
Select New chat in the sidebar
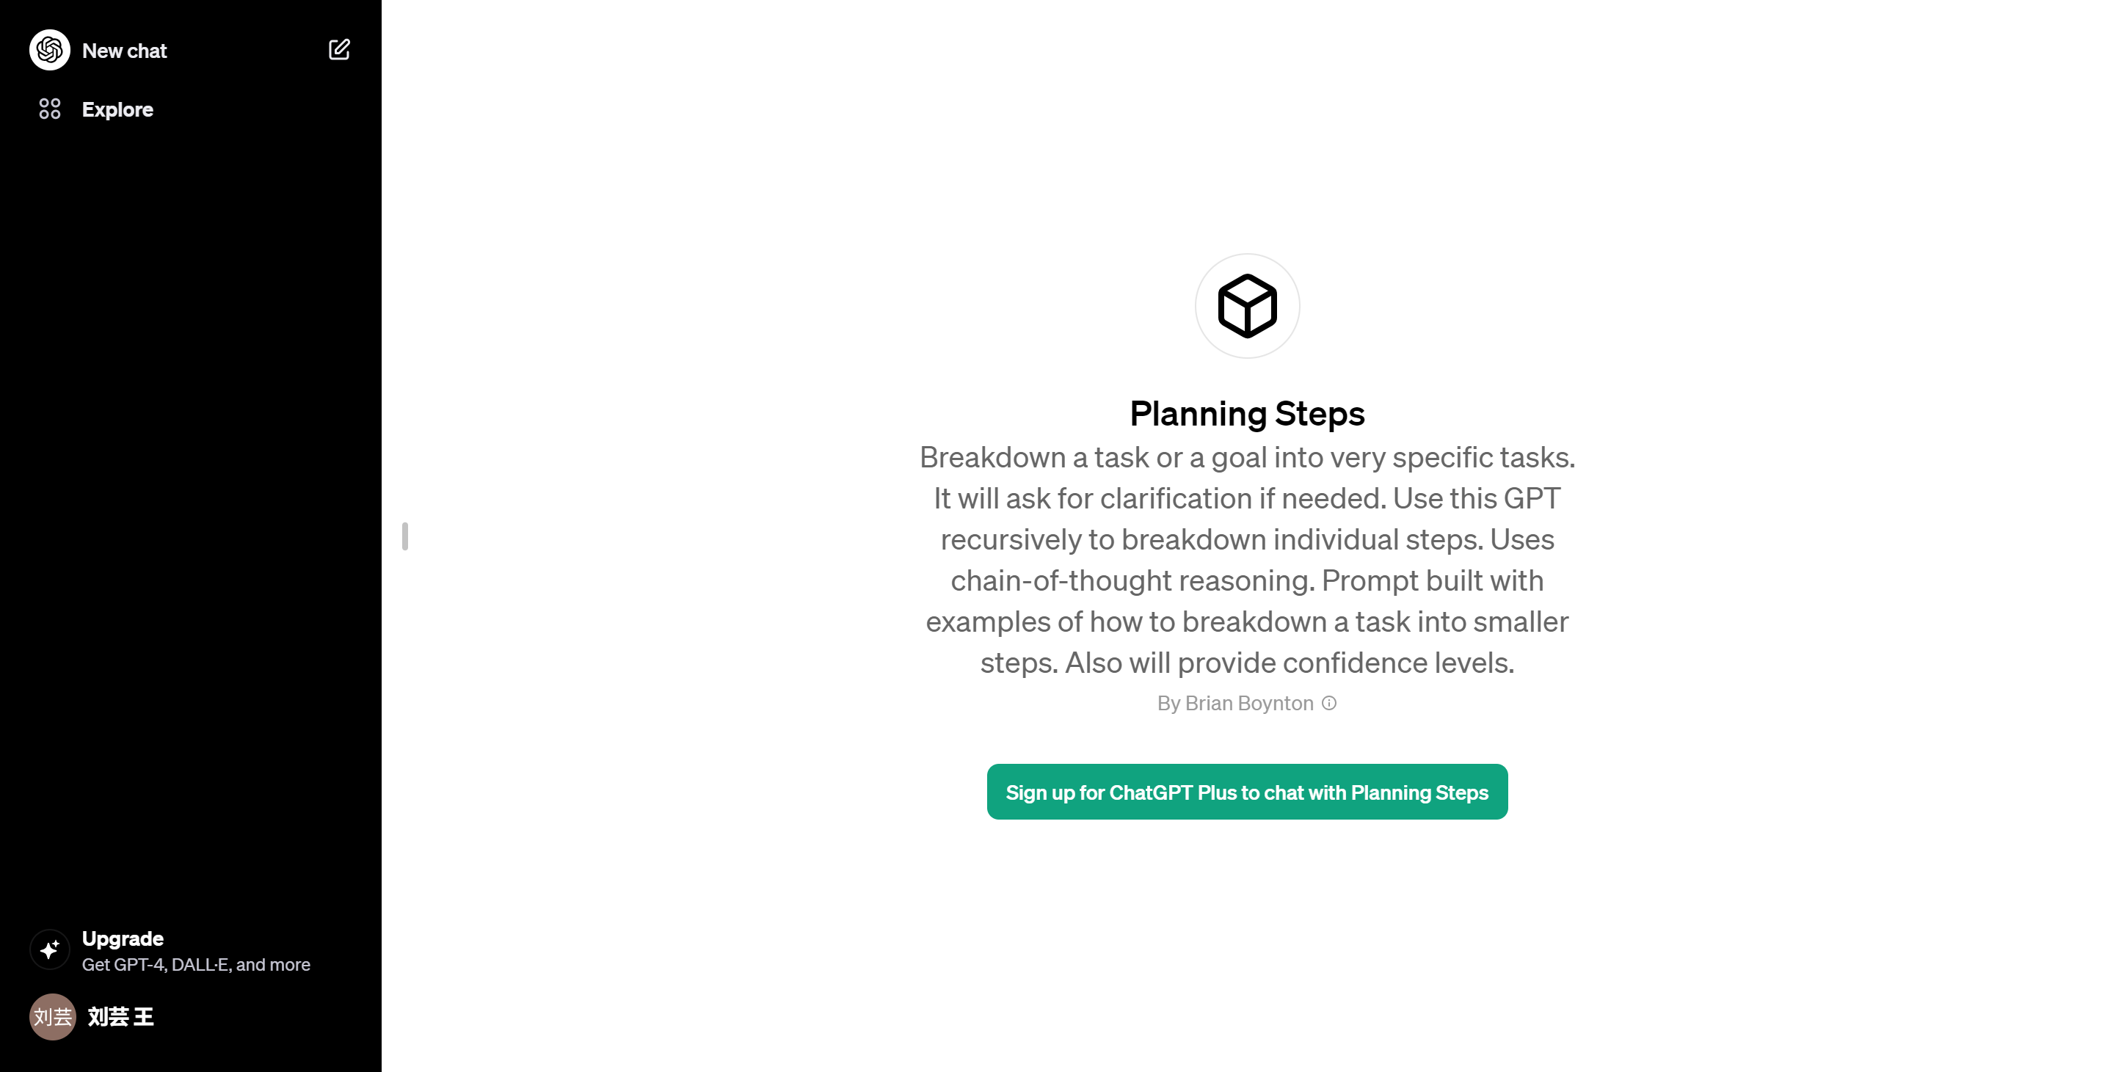click(x=124, y=50)
